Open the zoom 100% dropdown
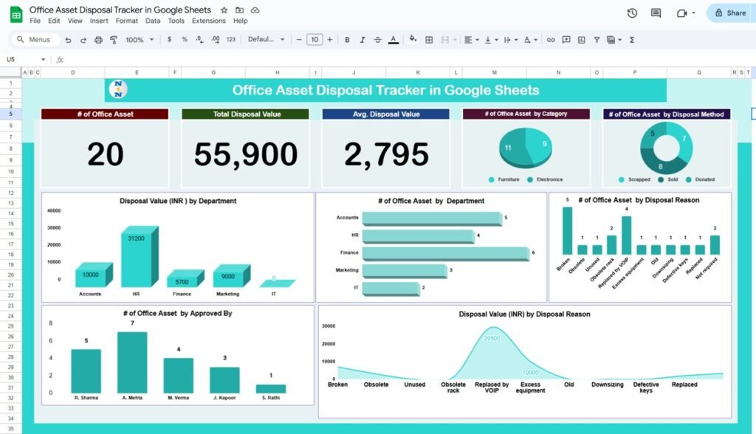 [140, 40]
